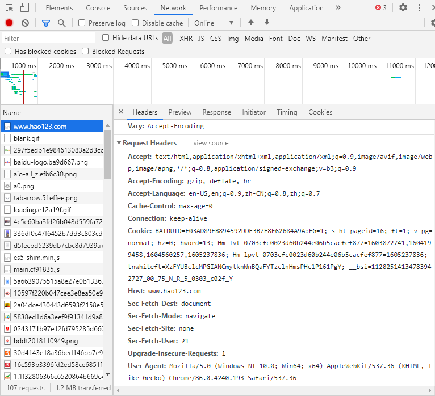Check the Disable cache option
435x396 pixels.
136,23
